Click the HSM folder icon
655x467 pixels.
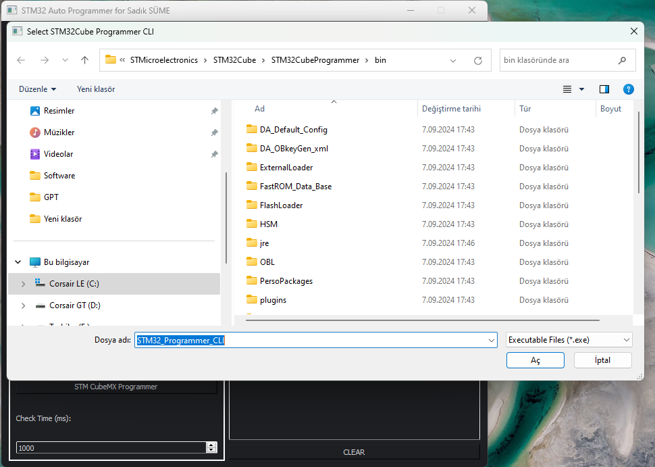tap(251, 224)
